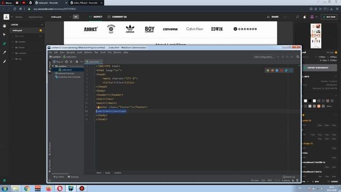Open in Safari from editor browser bar

tap(277, 70)
